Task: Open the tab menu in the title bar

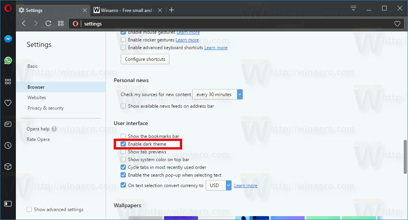Action: (353, 9)
